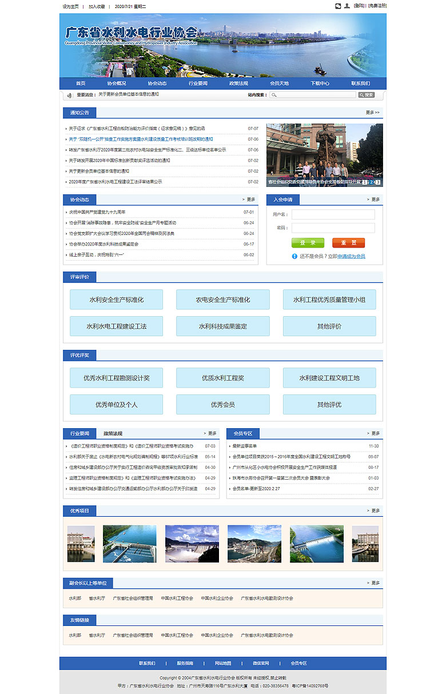Open the 政策法规 navigation menu item
Screen dimensions: 446x694
pyautogui.click(x=238, y=83)
